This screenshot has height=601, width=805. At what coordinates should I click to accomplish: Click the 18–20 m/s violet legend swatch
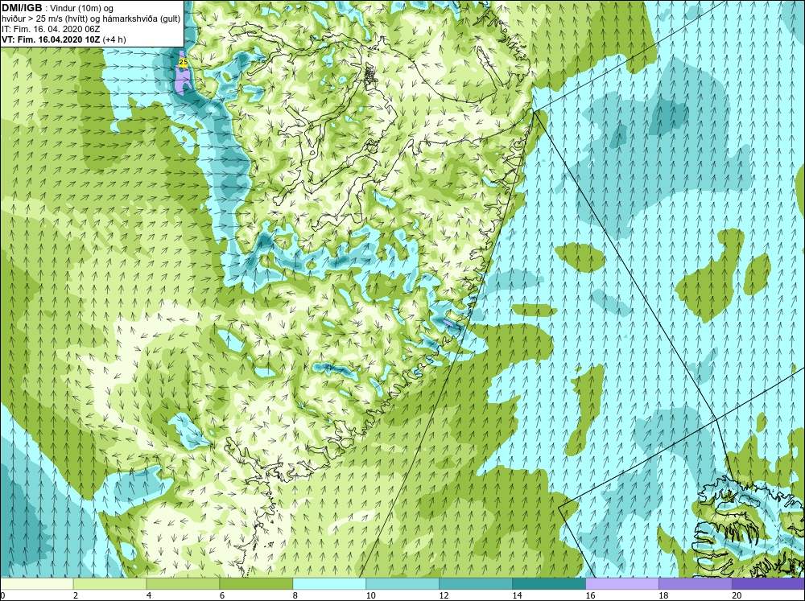pyautogui.click(x=696, y=583)
